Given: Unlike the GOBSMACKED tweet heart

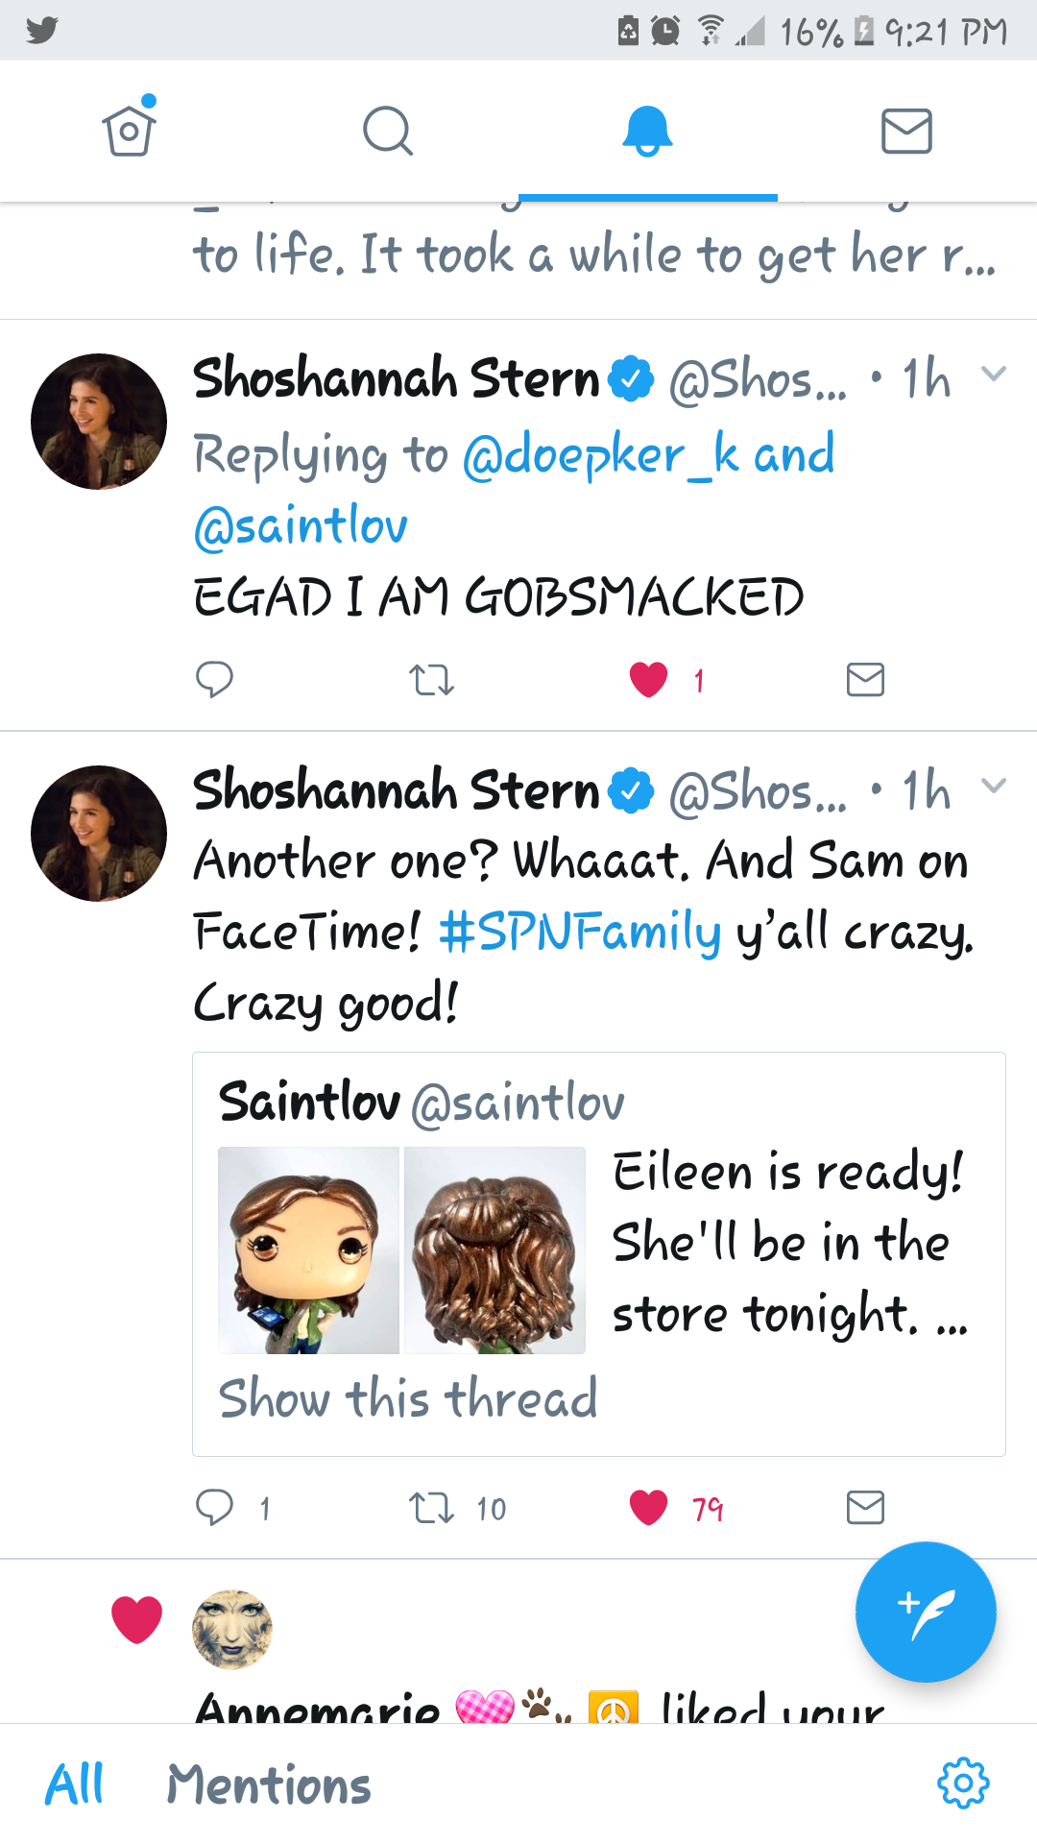Looking at the screenshot, I should [649, 680].
